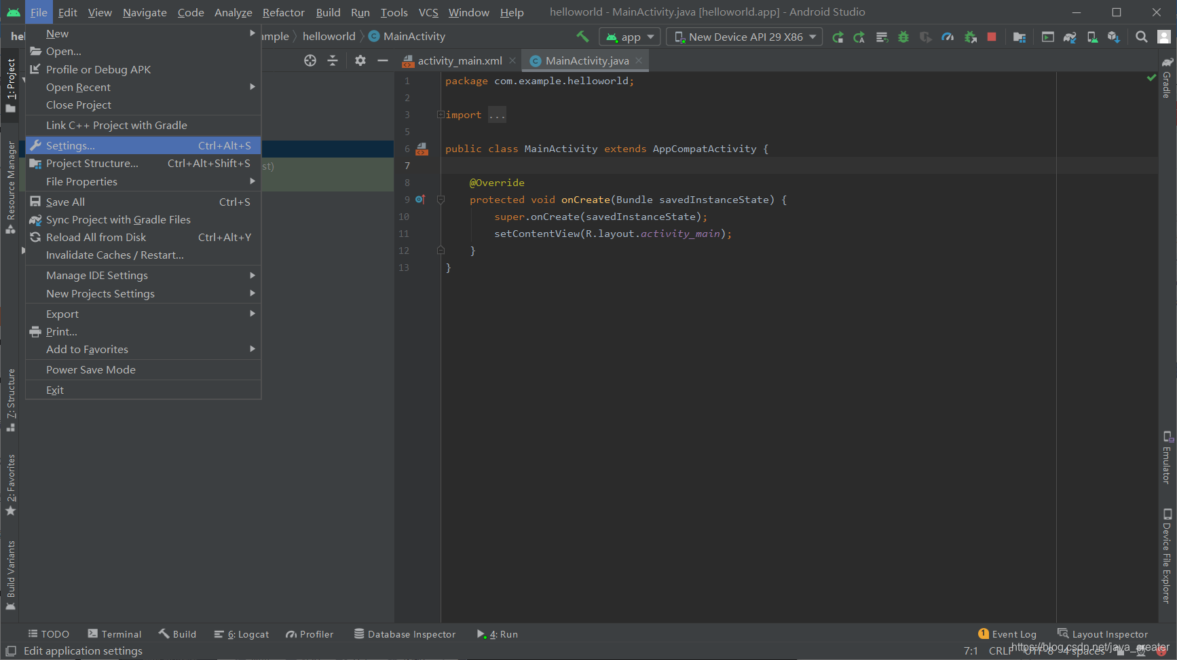Screen dimensions: 1177x660
Task: Close the activity_main.xml tab
Action: click(512, 60)
